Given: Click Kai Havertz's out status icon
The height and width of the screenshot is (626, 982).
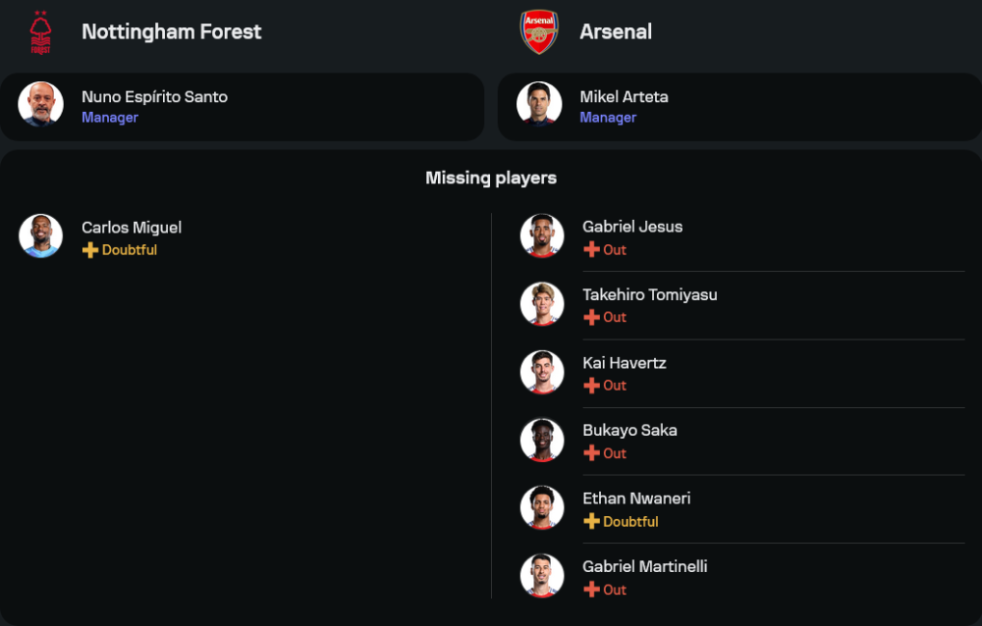Looking at the screenshot, I should pyautogui.click(x=591, y=386).
